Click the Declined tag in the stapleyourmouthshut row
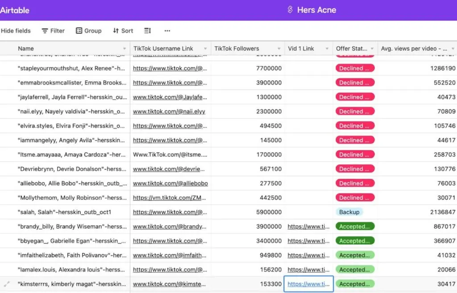 pos(355,68)
